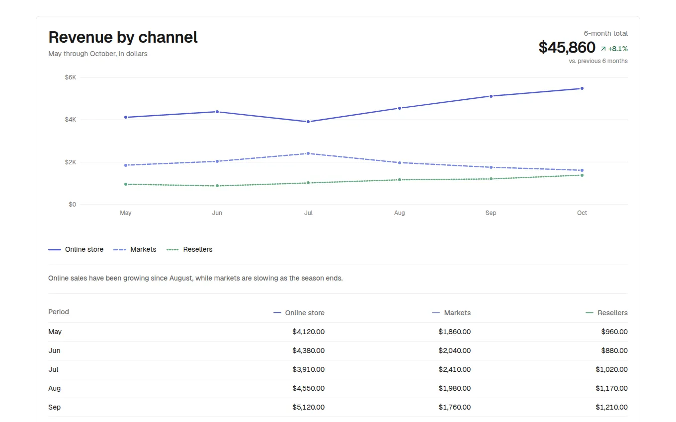The image size is (676, 422).
Task: Toggle the Markets legend item
Action: pyautogui.click(x=135, y=249)
